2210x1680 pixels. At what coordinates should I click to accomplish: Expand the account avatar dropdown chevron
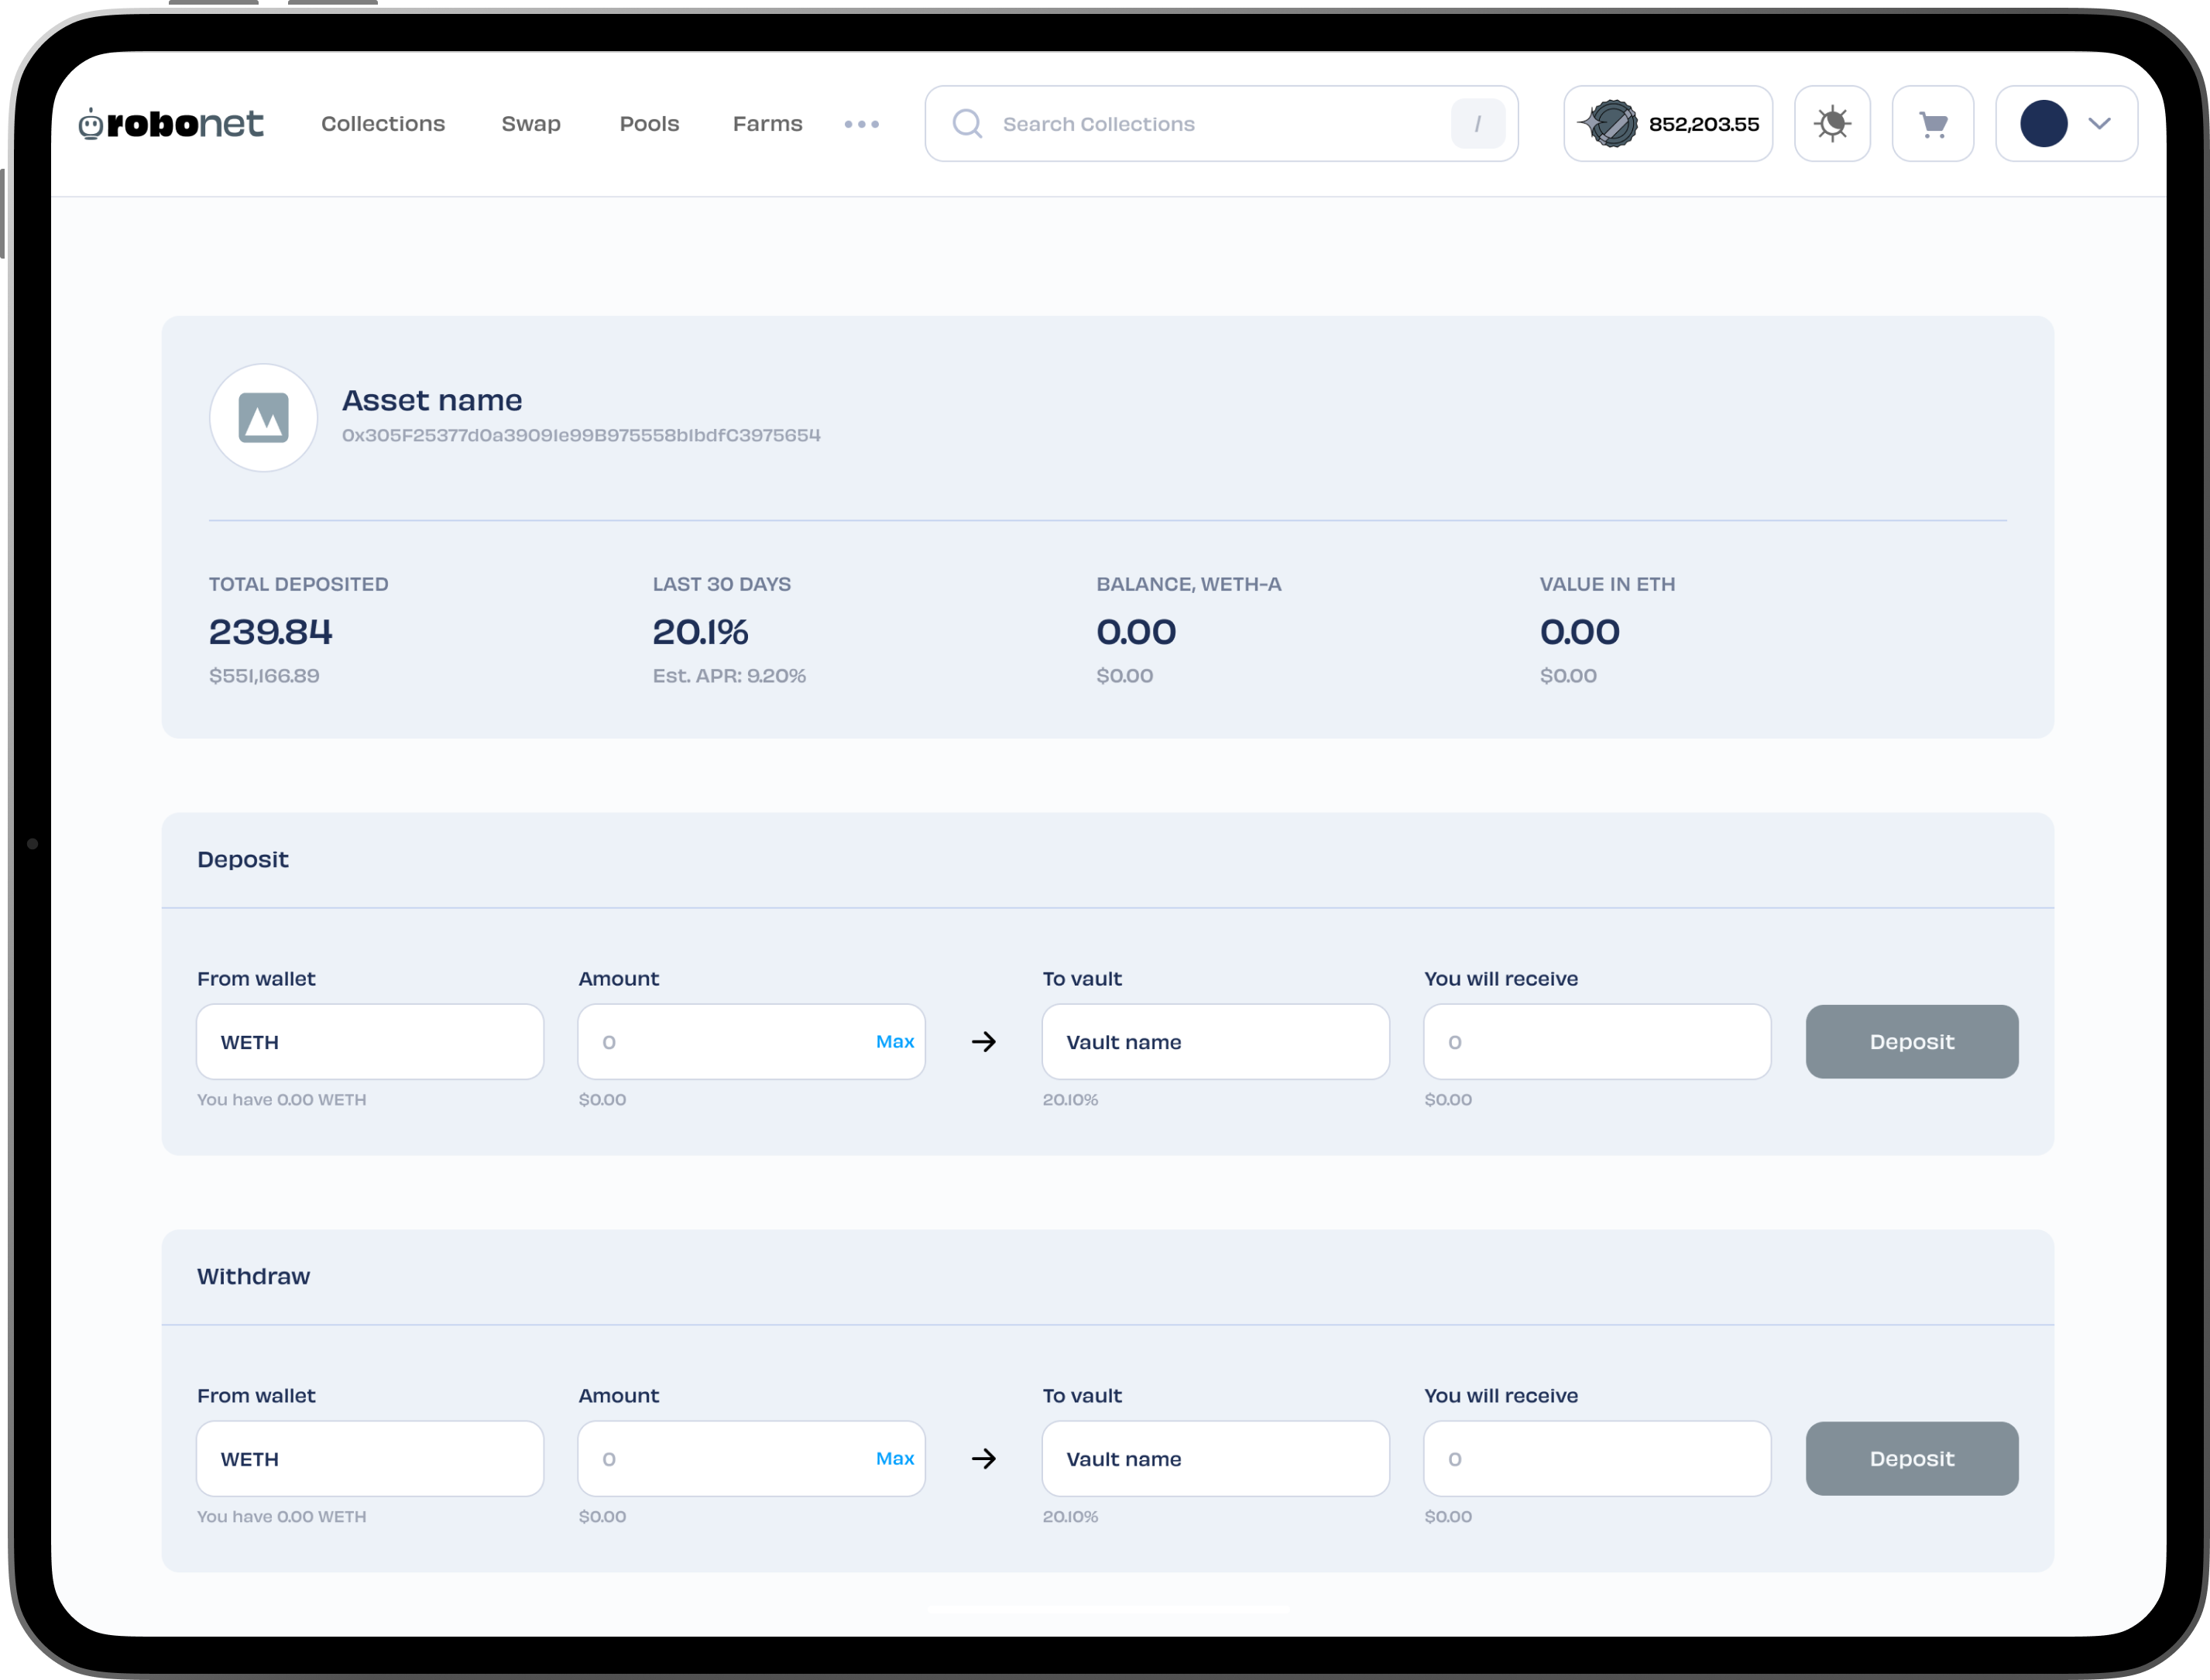[x=2099, y=124]
